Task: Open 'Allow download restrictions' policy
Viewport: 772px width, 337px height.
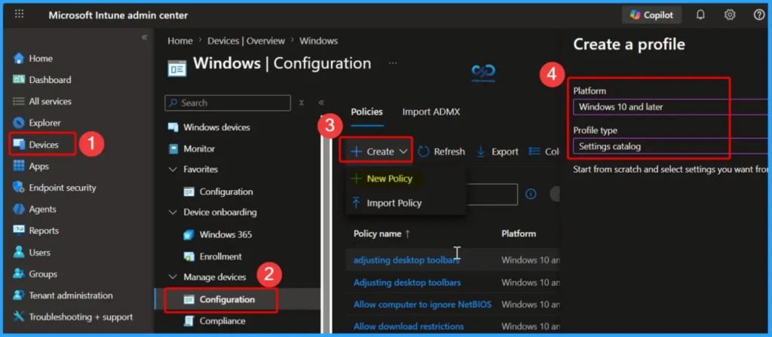Action: pyautogui.click(x=409, y=326)
